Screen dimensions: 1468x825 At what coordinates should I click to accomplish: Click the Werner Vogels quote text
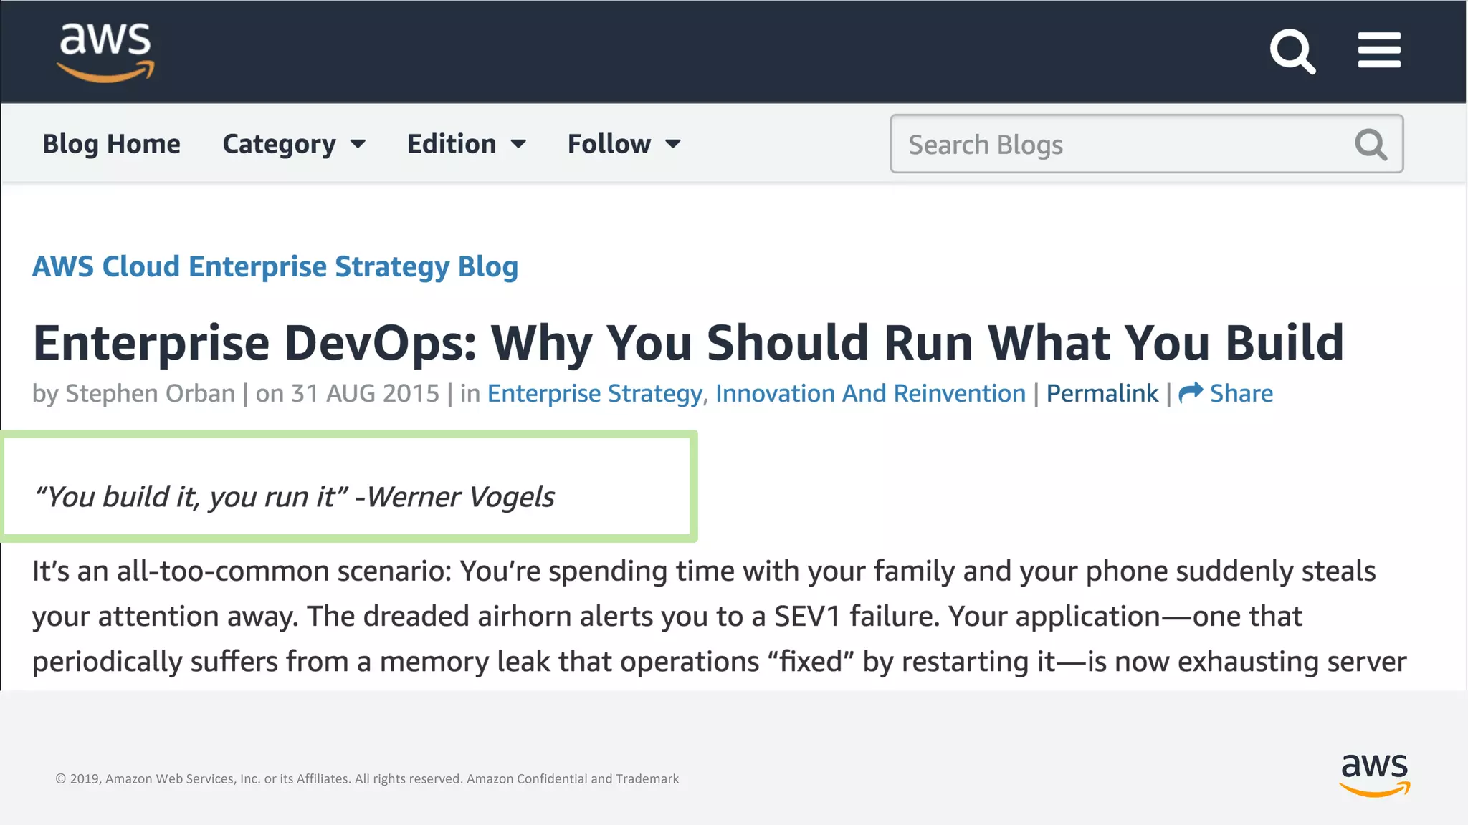coord(294,497)
